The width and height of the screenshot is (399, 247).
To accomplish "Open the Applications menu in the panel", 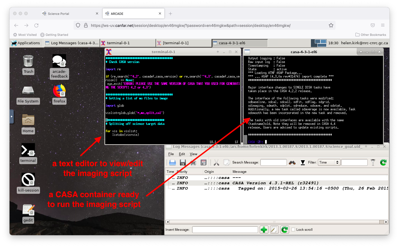I will [26, 43].
